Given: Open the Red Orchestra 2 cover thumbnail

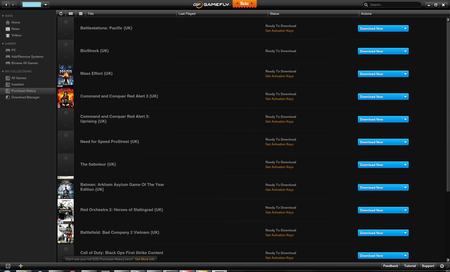Looking at the screenshot, I should tap(66, 210).
